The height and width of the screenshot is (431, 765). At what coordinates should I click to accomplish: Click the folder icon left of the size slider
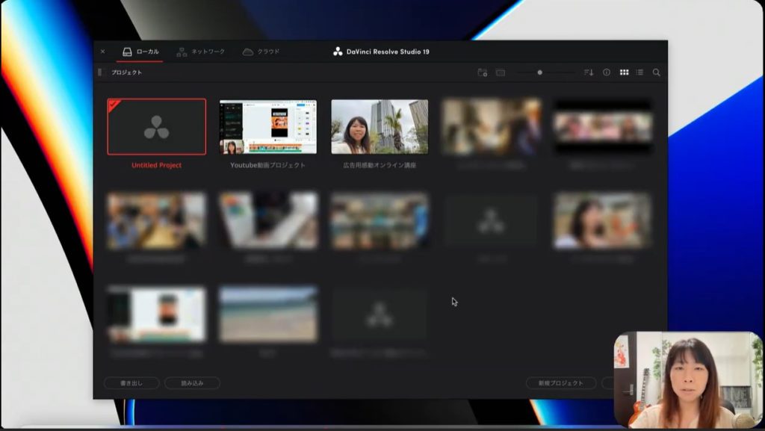click(501, 72)
